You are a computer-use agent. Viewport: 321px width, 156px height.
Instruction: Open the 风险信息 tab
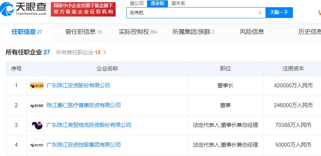252,32
